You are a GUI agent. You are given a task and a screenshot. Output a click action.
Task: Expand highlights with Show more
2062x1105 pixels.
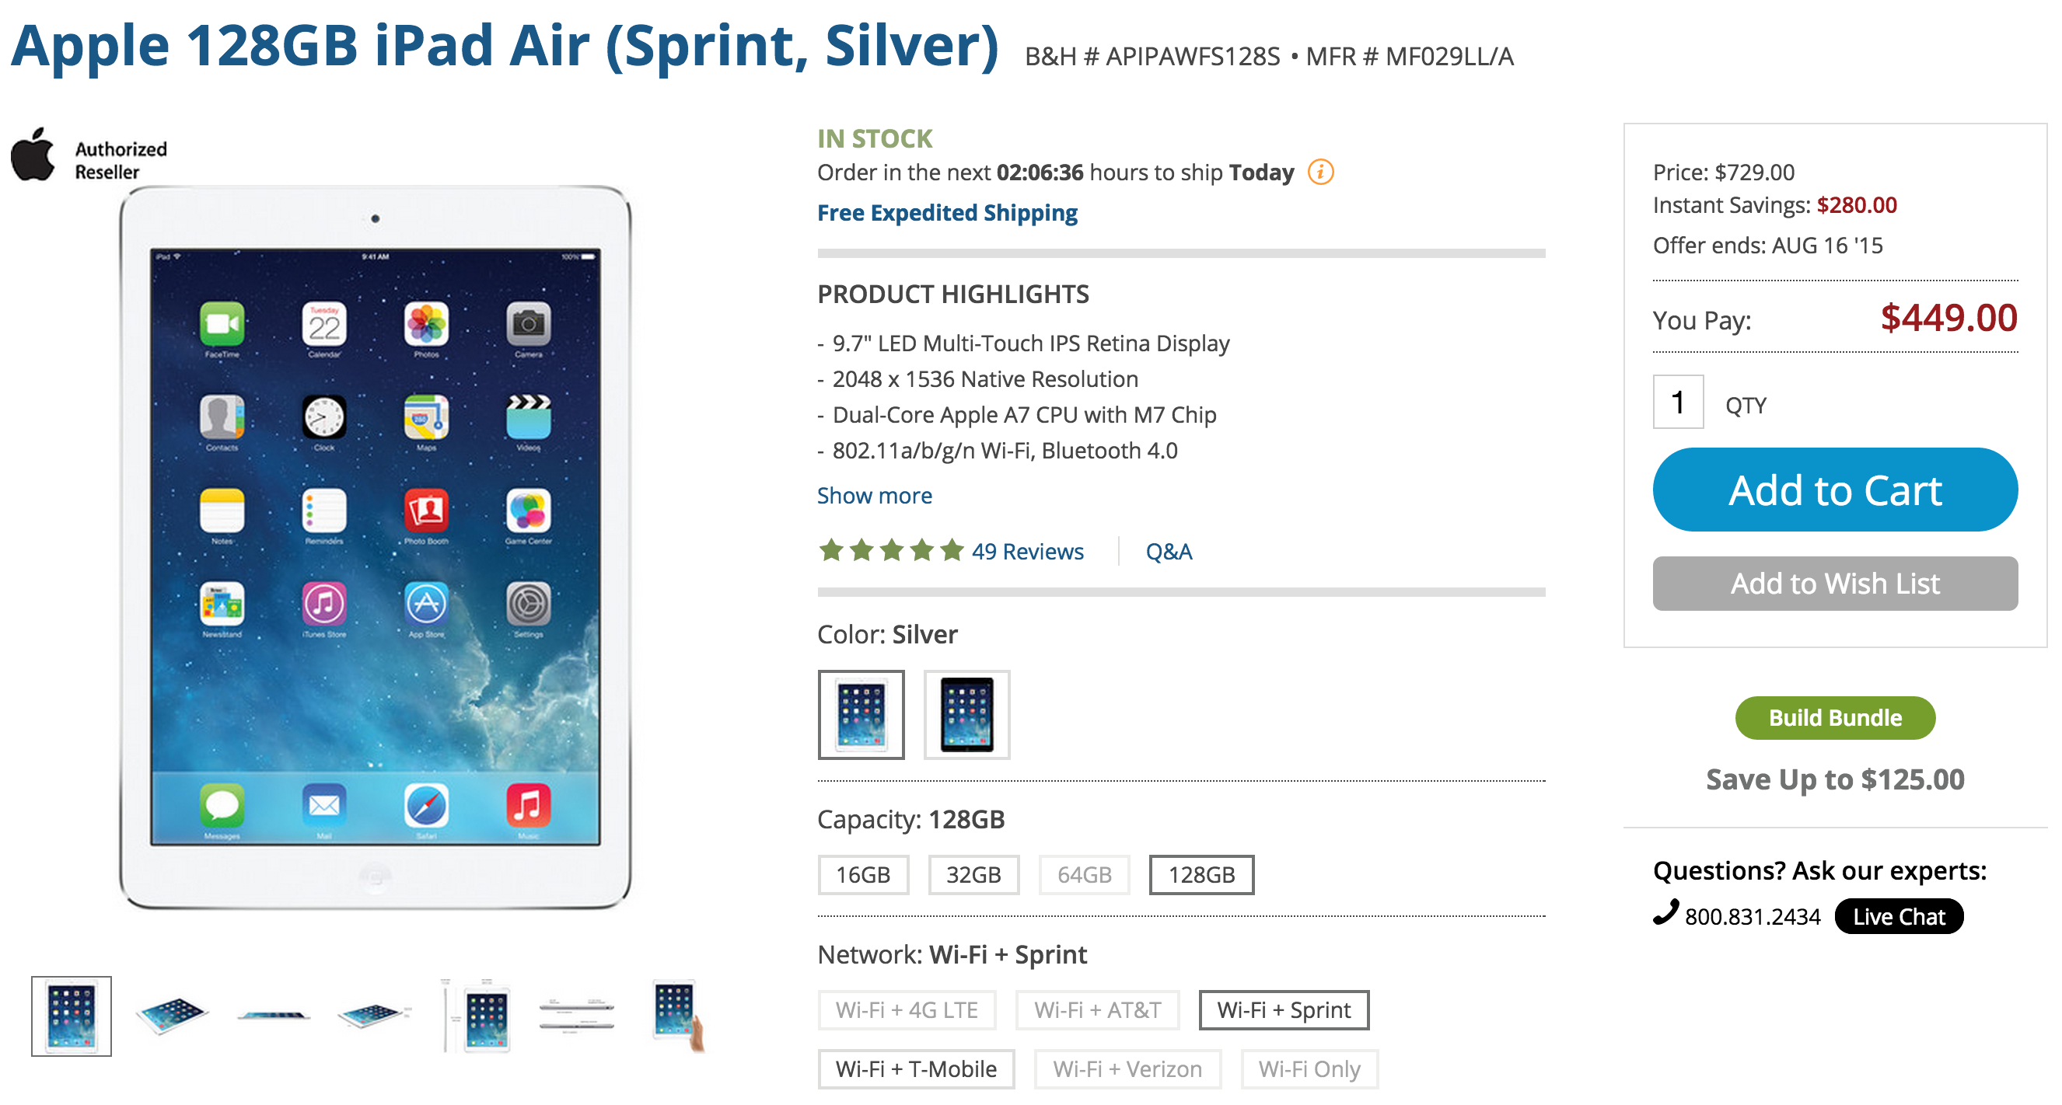point(874,495)
